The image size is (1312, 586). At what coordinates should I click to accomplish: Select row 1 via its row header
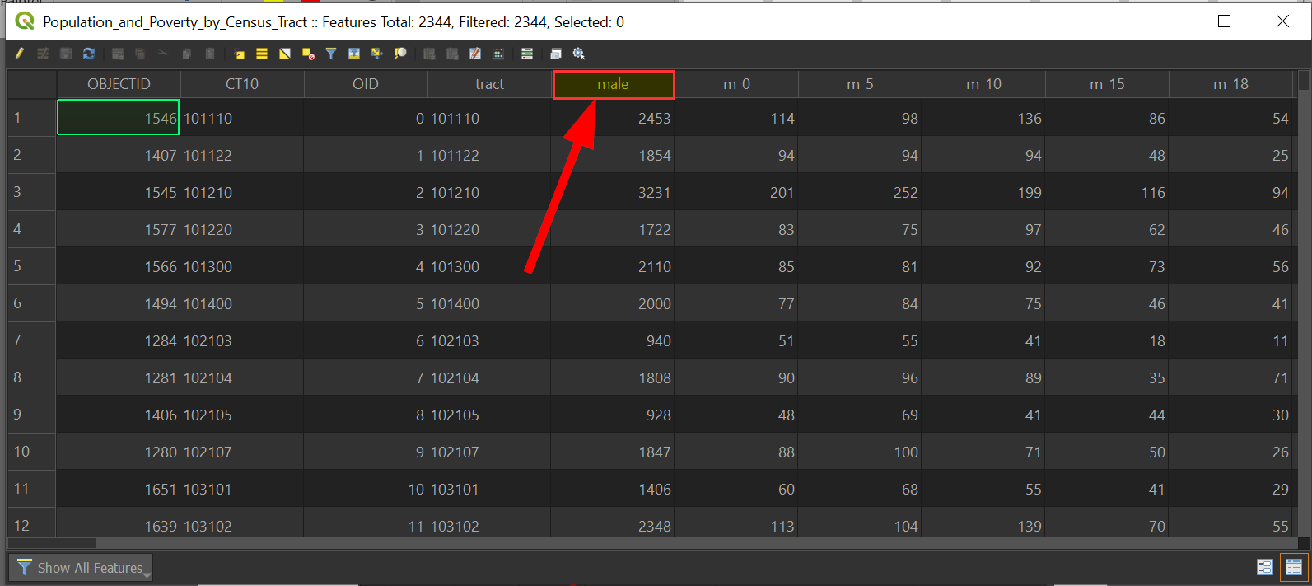click(x=32, y=118)
